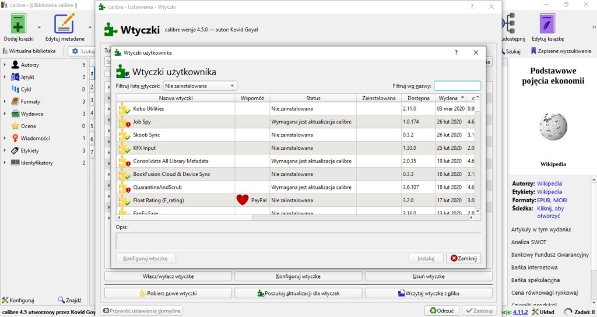Select the Consolidate All Library Metadata row

click(296, 161)
